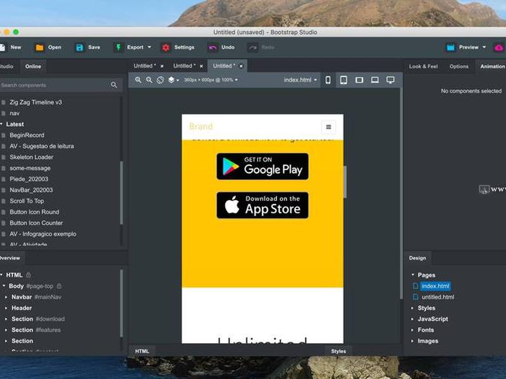Click the Redo toolbar button
This screenshot has width=506, height=379.
click(261, 47)
